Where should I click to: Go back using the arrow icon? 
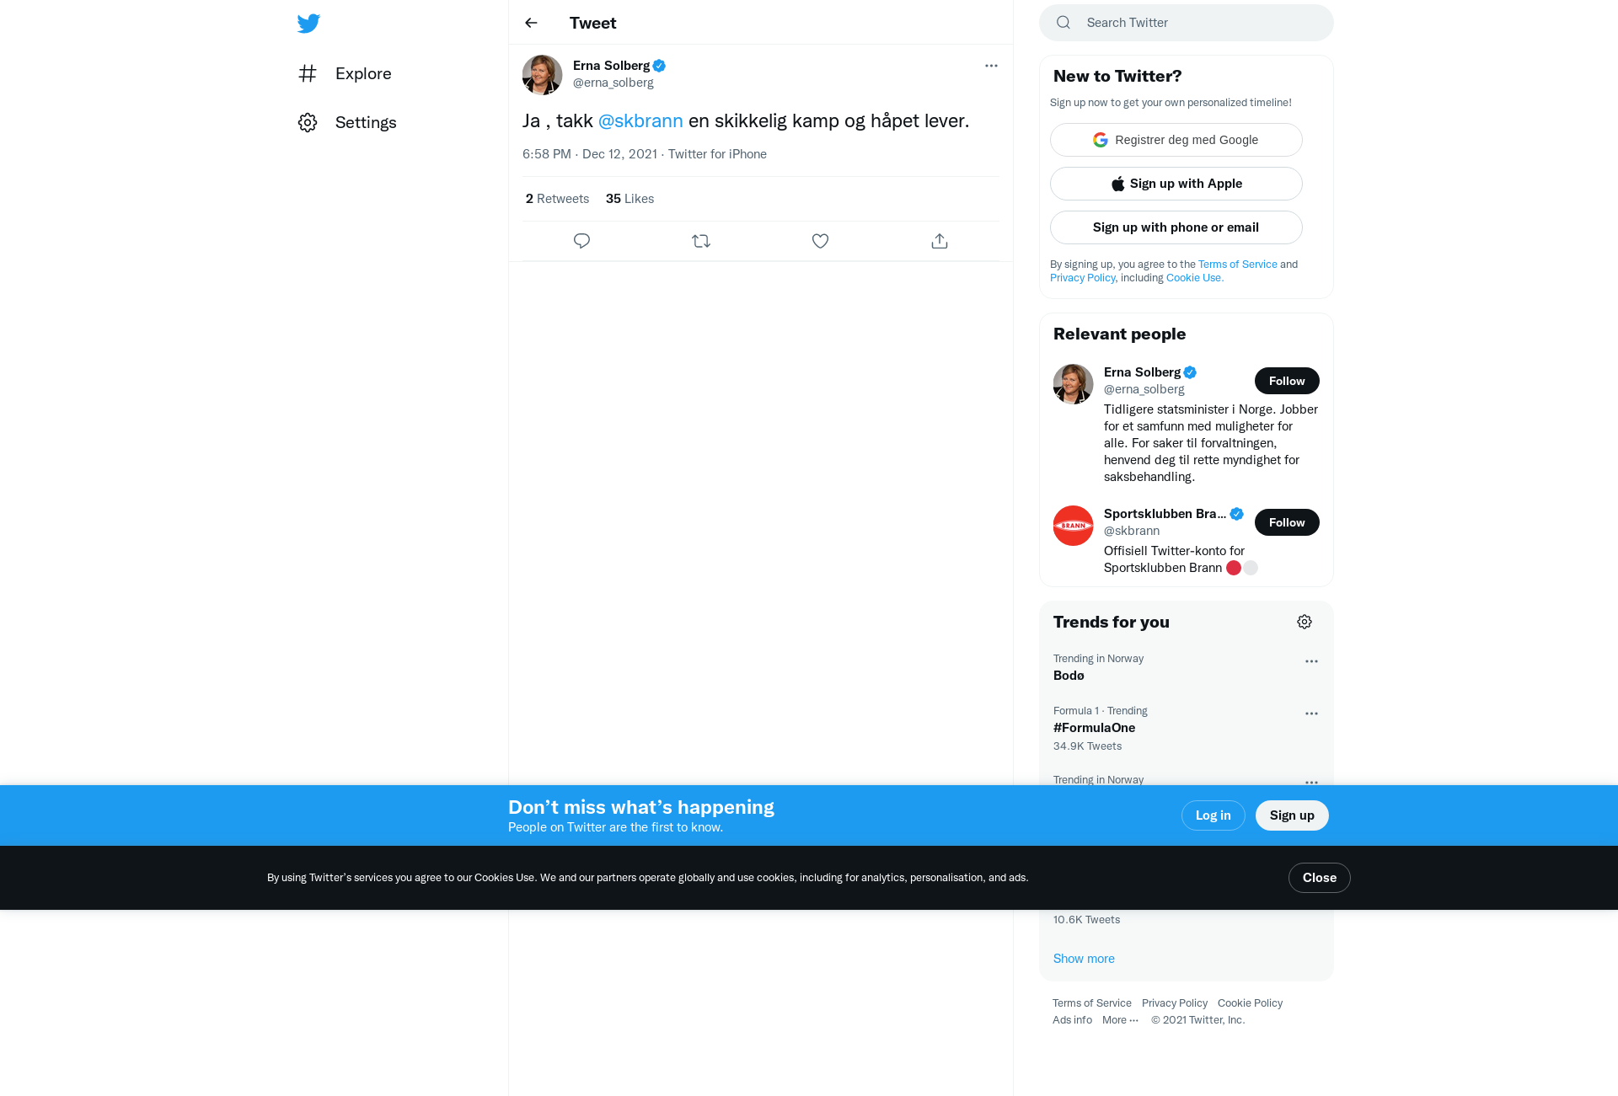click(x=531, y=23)
